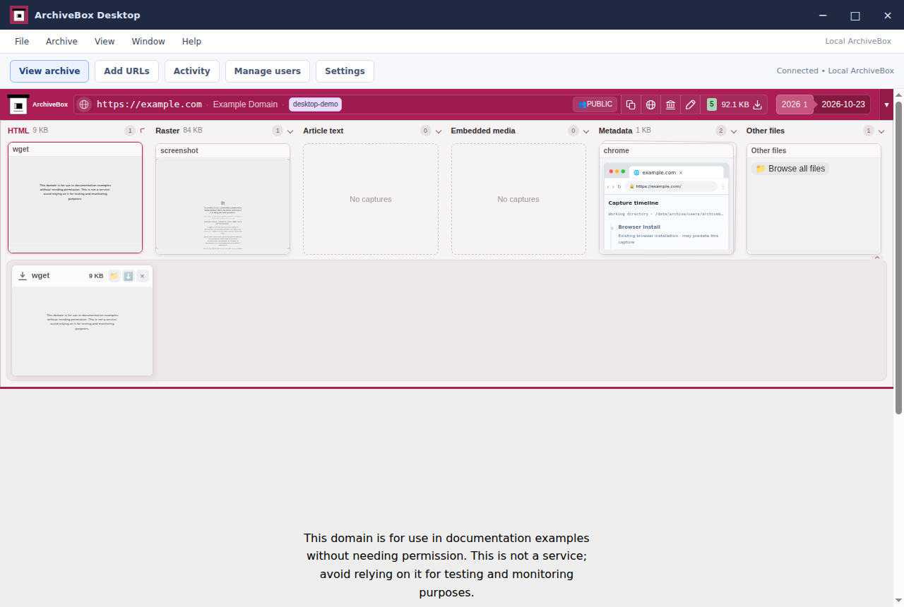Open the screenshot thumbnail under Raster

click(222, 199)
